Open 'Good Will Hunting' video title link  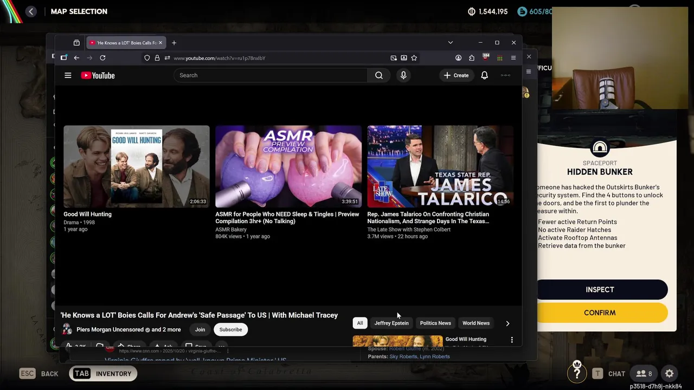(87, 214)
